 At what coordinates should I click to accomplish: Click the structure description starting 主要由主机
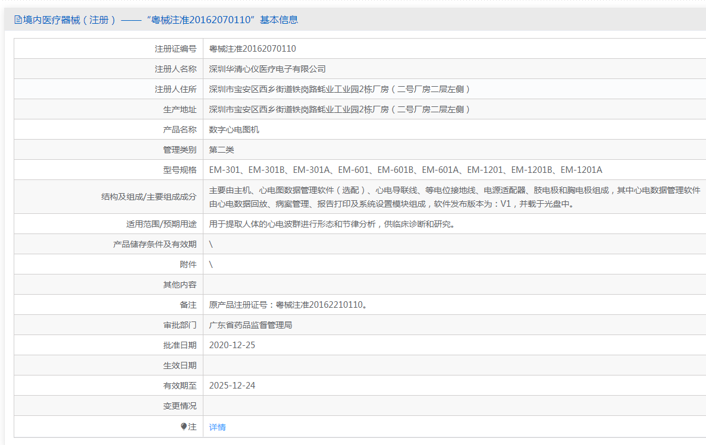455,197
